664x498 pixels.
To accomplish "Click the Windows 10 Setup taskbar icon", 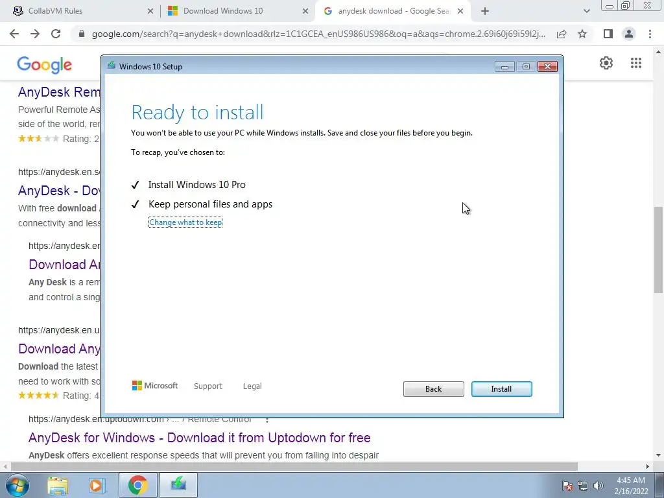I will (x=178, y=485).
